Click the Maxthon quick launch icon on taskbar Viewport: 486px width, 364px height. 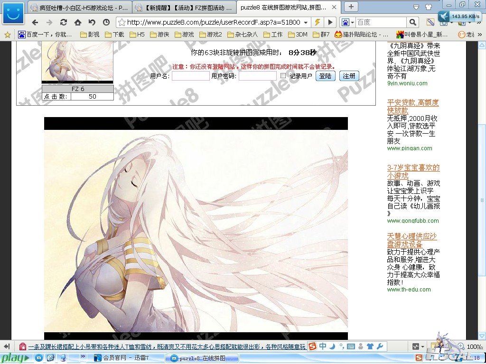tap(39, 358)
